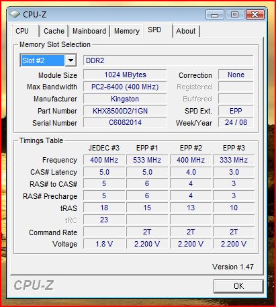Click the RAS# Precharge row label
The width and height of the screenshot is (276, 307).
coord(50,196)
